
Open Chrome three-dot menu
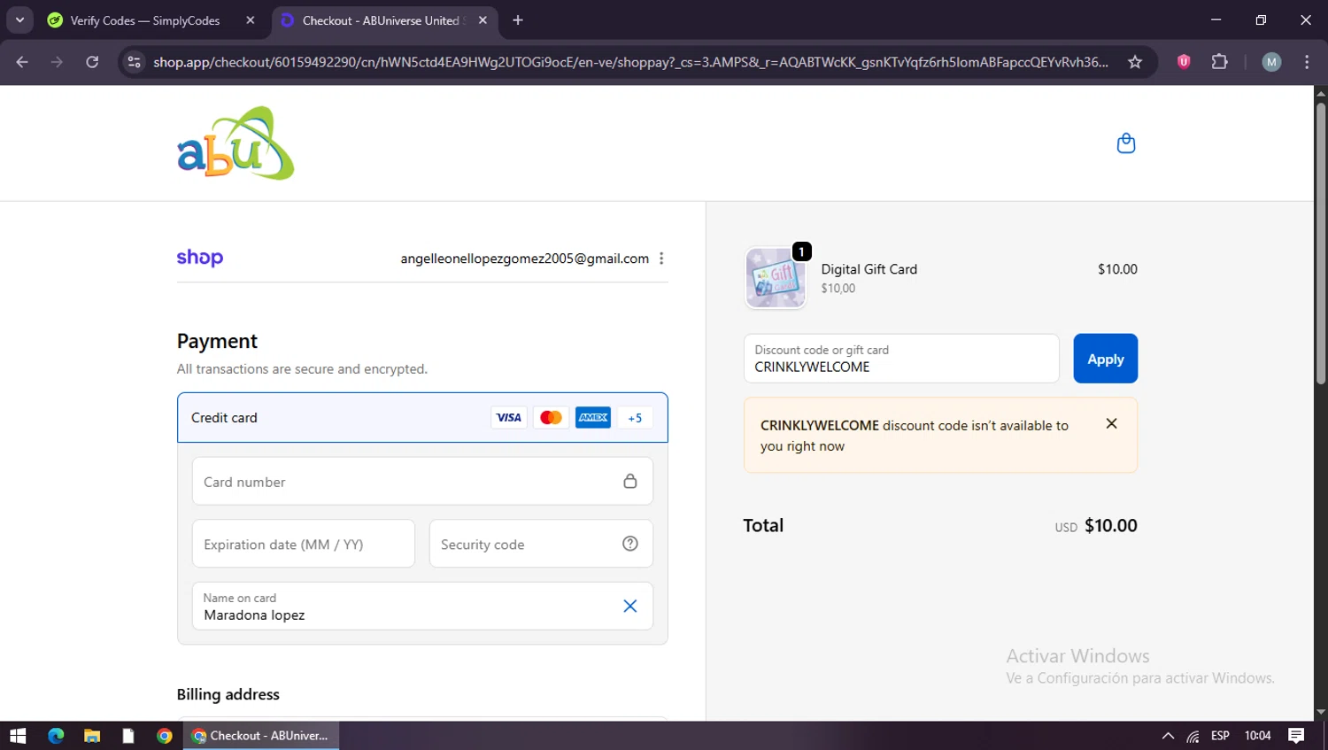[1307, 62]
